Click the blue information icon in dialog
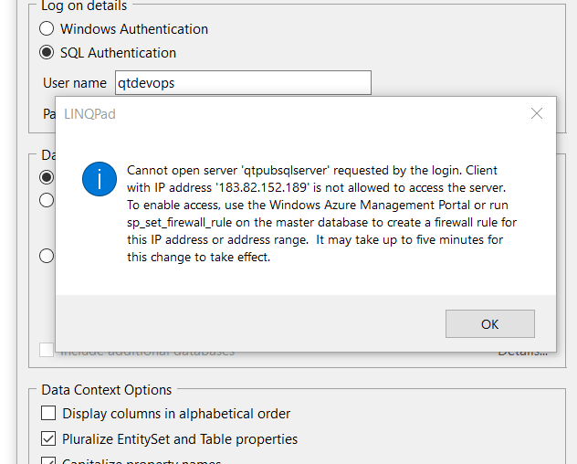This screenshot has width=577, height=464. (x=100, y=179)
